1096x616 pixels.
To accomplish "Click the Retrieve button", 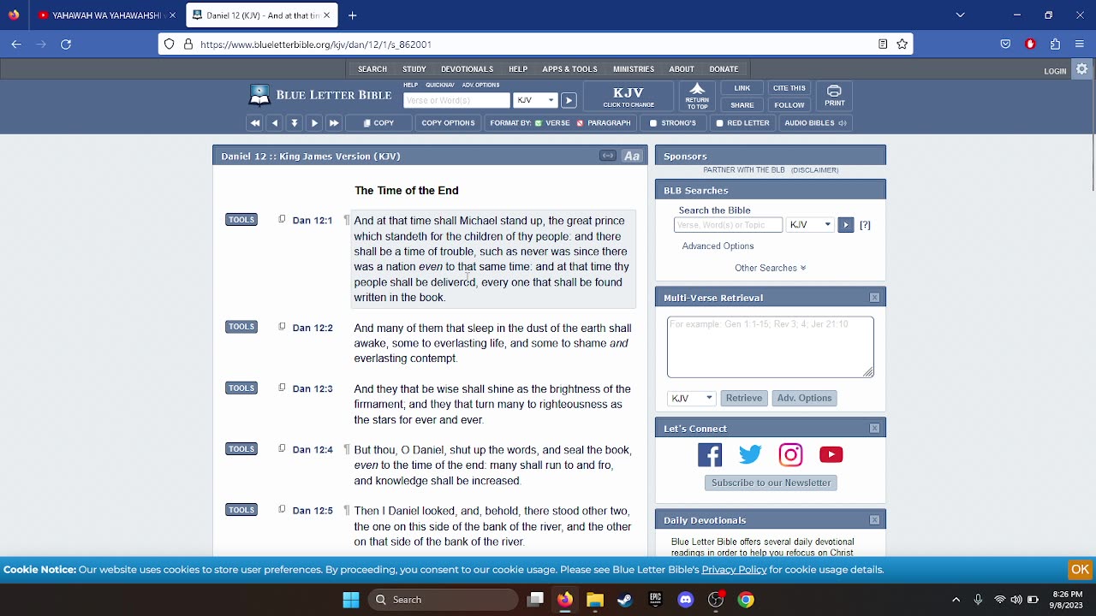I will click(x=744, y=398).
